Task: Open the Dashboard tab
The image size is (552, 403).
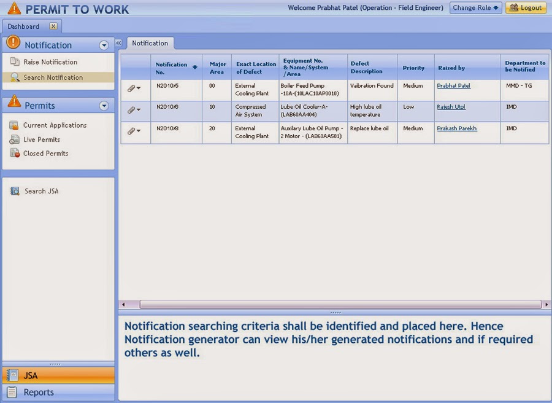Action: pyautogui.click(x=25, y=26)
